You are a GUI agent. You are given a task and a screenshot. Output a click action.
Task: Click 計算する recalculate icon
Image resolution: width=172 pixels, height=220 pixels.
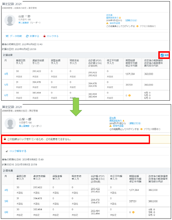27,36
